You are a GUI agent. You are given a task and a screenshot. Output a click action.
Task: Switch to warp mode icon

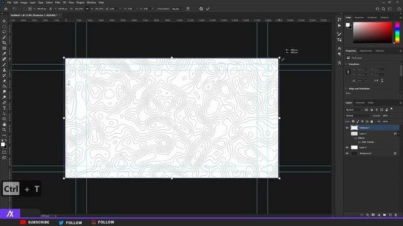coord(188,9)
